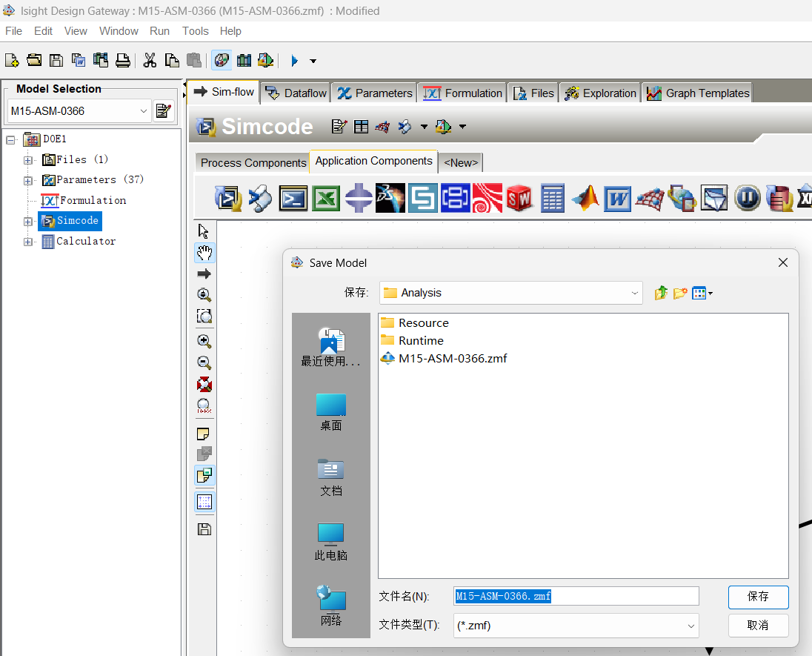Click the 保存 save button
The width and height of the screenshot is (812, 656).
click(758, 597)
